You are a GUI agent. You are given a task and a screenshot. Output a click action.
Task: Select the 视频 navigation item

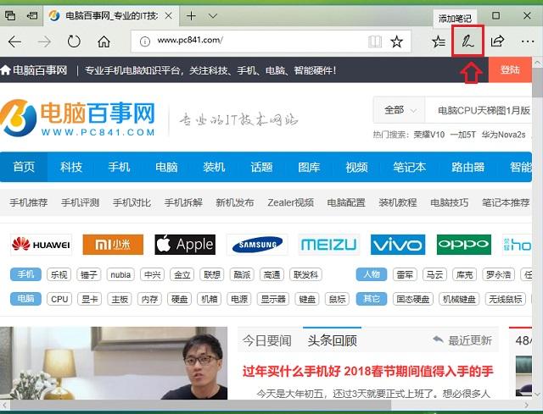(356, 167)
